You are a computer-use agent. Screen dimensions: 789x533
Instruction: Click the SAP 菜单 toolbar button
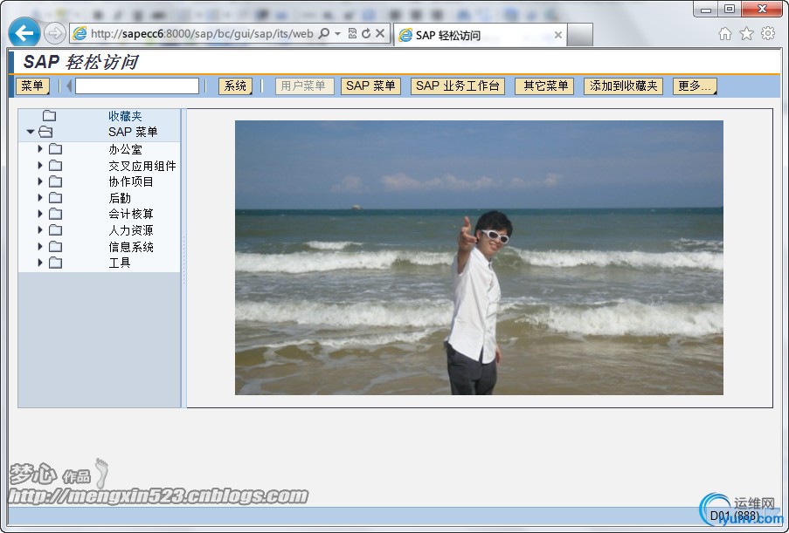coord(370,85)
